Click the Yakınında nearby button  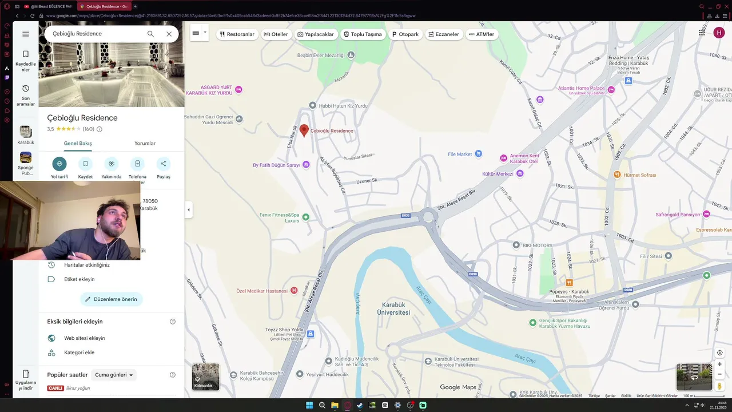tap(112, 164)
